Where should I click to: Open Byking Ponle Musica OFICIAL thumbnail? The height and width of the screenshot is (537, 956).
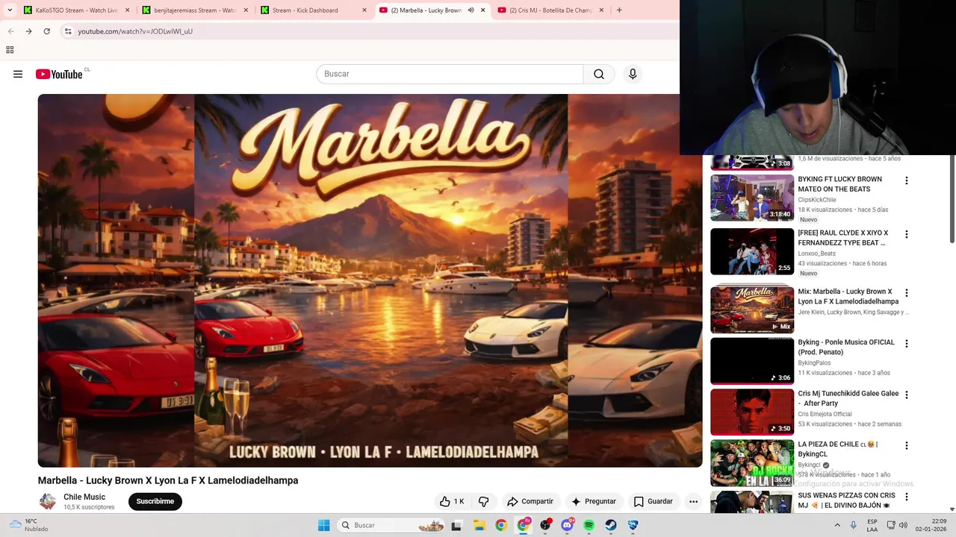[752, 361]
